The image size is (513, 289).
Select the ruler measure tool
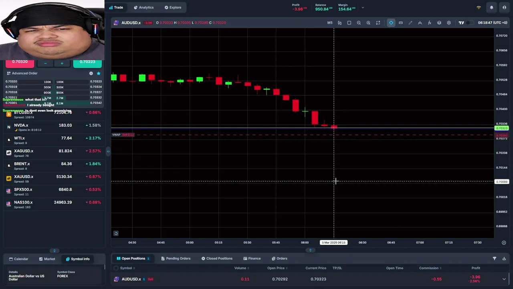(x=401, y=23)
